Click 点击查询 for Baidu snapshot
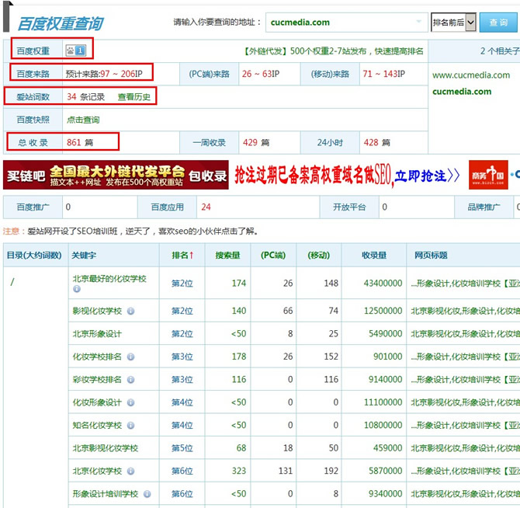This screenshot has width=520, height=508. click(x=83, y=120)
